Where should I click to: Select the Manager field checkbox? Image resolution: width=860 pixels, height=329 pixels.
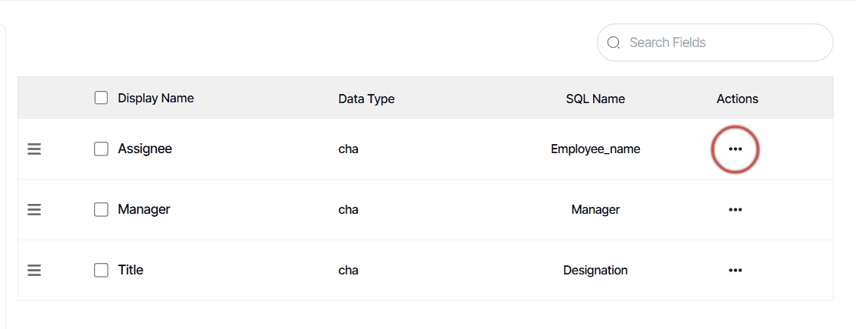click(x=101, y=209)
